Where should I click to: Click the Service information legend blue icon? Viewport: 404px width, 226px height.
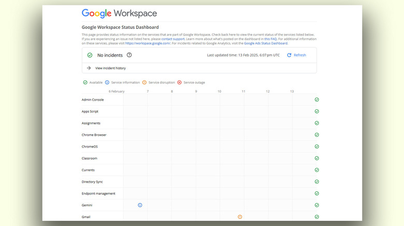coord(107,83)
